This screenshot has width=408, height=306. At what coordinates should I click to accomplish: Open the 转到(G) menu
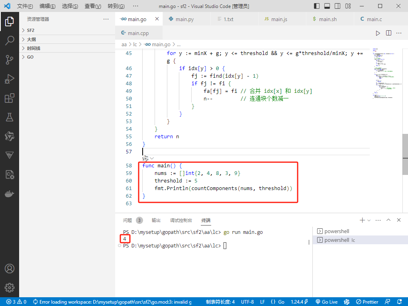[x=116, y=6]
